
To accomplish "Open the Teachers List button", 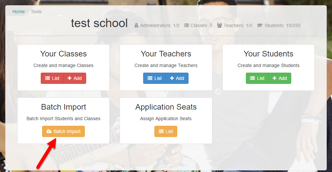I will coord(154,78).
